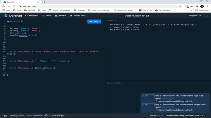This screenshot has height=118, width=211.
Task: Click the Chrome media control icon
Action: [x=192, y=6]
